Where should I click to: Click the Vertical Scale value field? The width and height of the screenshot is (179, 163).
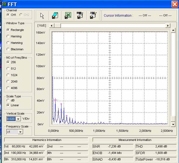pos(11,119)
